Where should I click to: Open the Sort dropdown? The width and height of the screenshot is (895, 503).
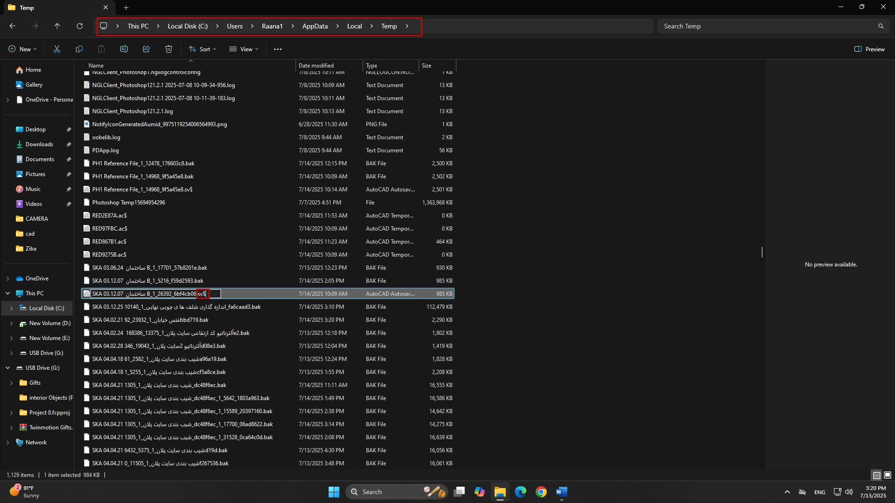tap(202, 49)
